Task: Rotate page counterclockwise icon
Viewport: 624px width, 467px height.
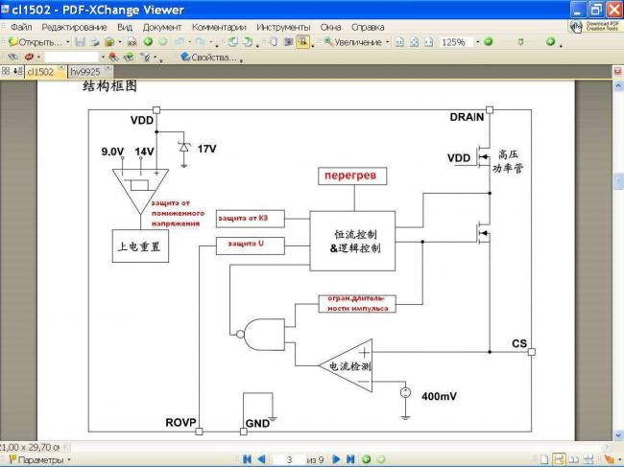Action: tap(233, 42)
